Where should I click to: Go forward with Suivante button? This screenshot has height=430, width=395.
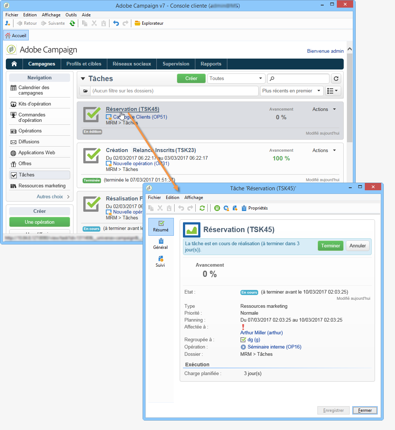point(53,23)
